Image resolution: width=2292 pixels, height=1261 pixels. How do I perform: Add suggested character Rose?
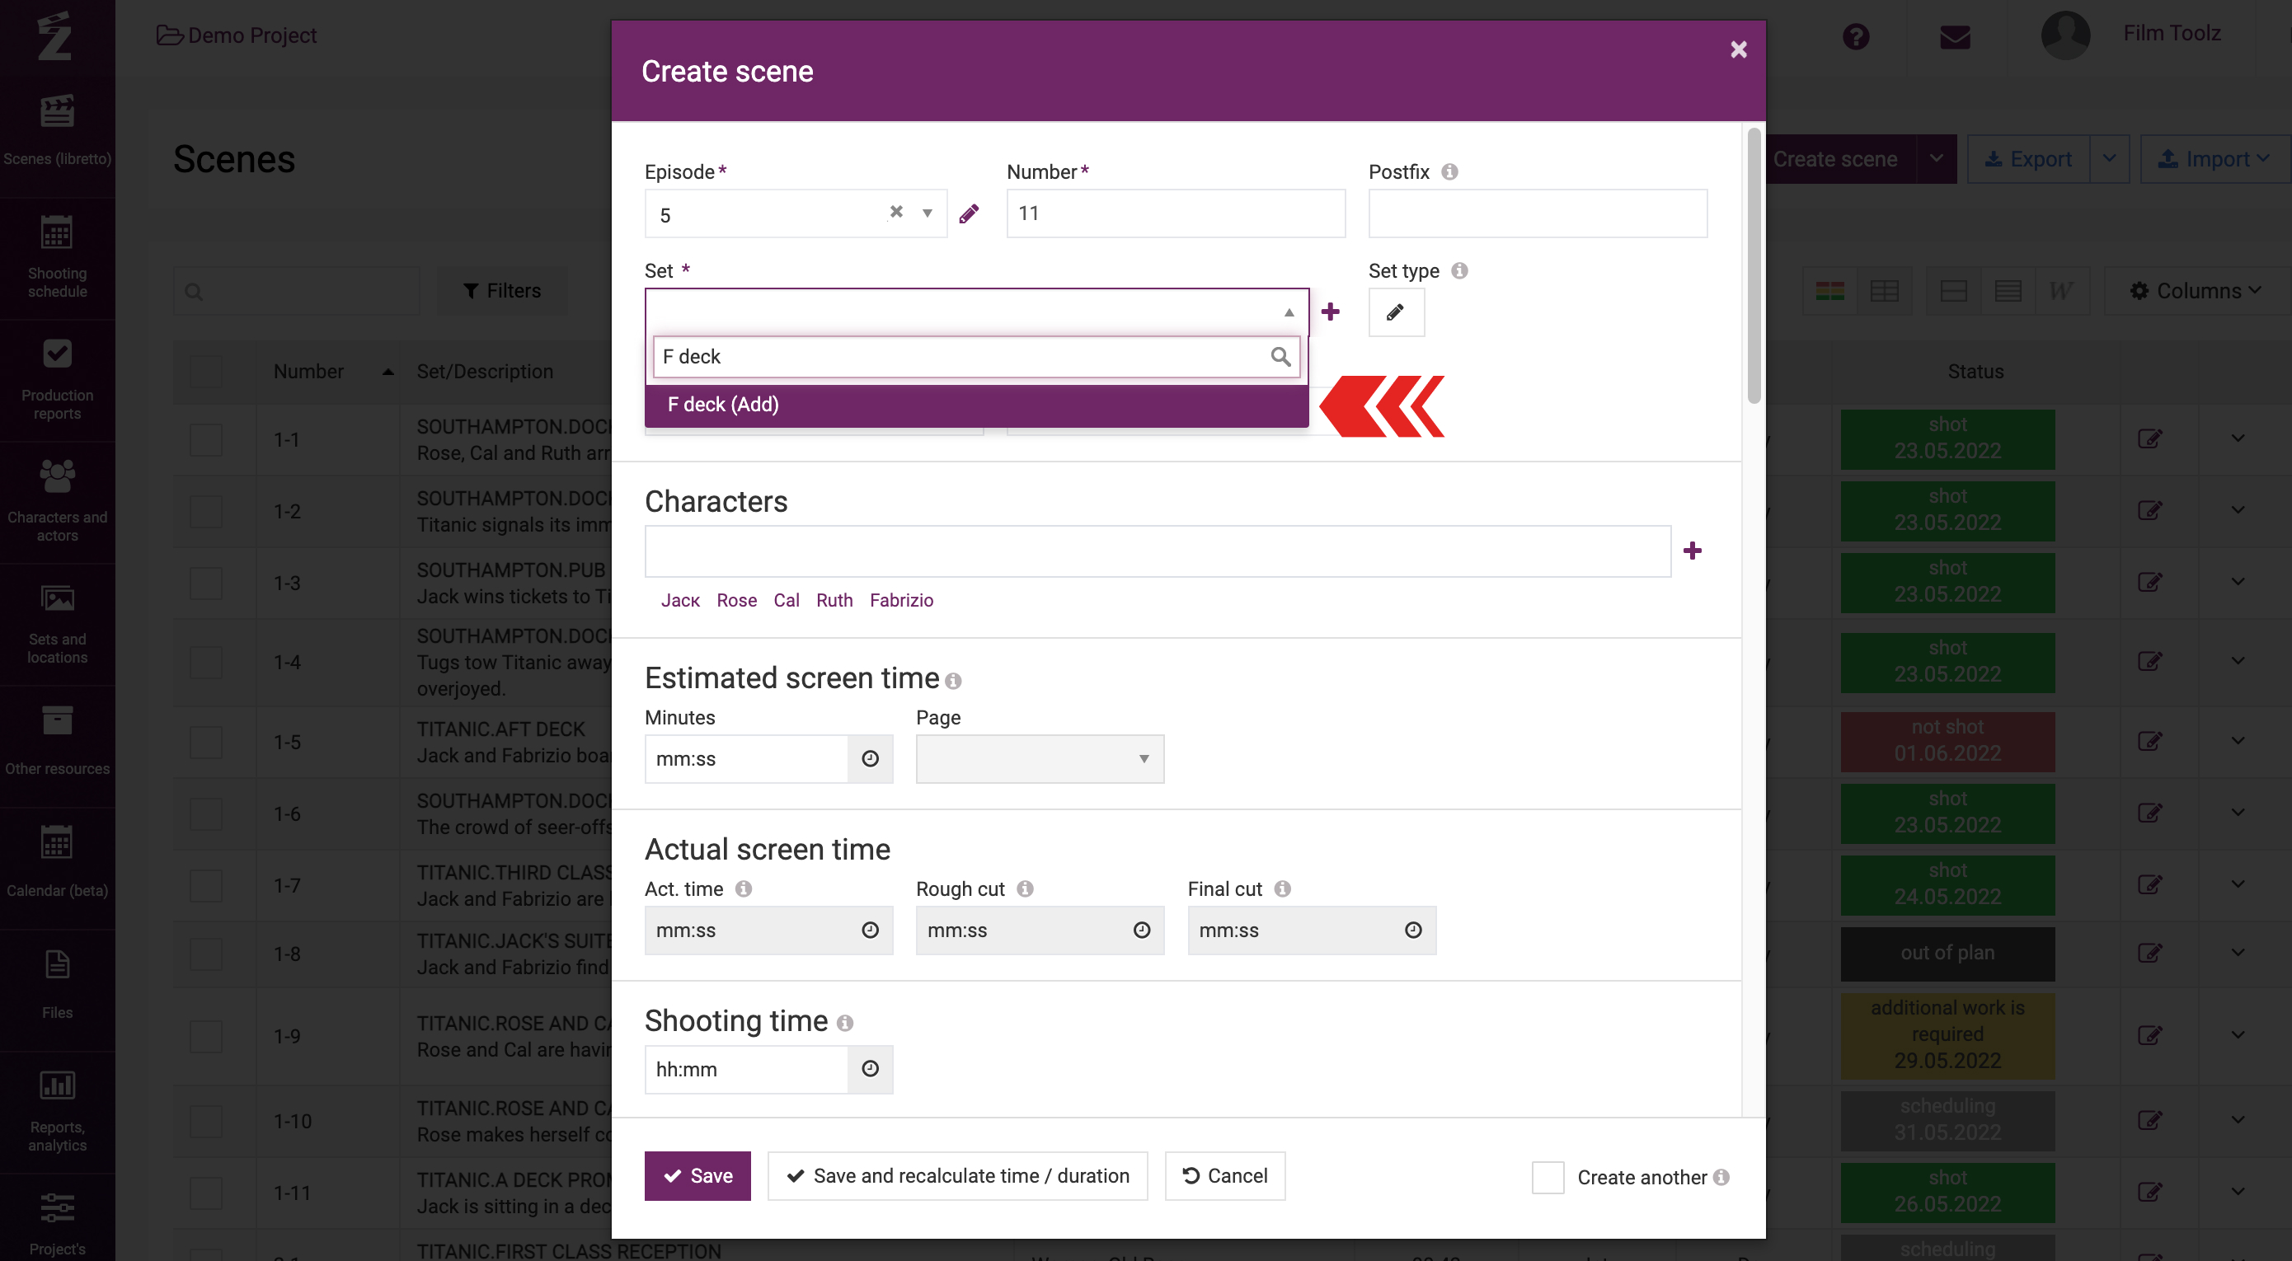pyautogui.click(x=737, y=600)
